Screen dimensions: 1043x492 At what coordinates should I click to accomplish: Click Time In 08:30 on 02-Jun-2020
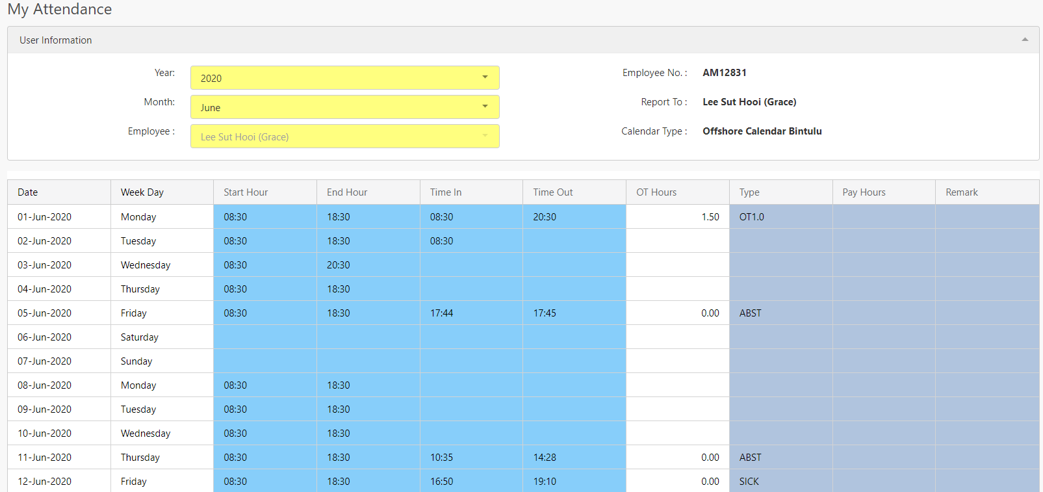click(471, 241)
